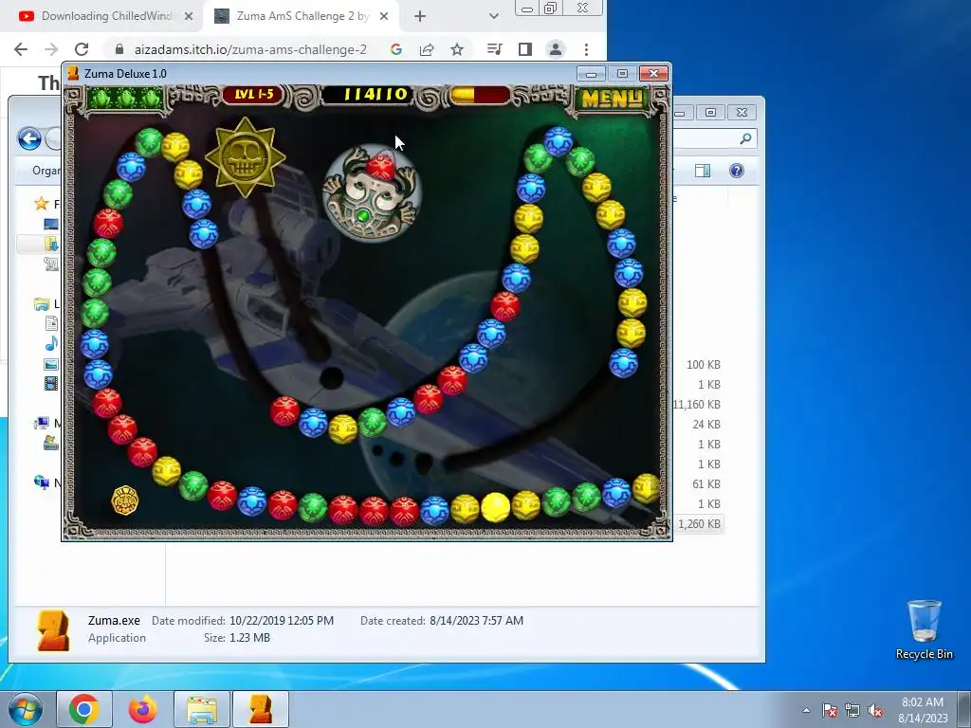Open Music library icon in sidebar
Viewport: 971px width, 728px height.
51,343
